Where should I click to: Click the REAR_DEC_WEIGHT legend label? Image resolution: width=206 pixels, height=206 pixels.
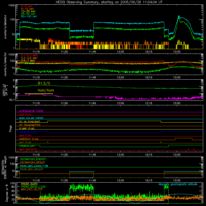(32, 169)
